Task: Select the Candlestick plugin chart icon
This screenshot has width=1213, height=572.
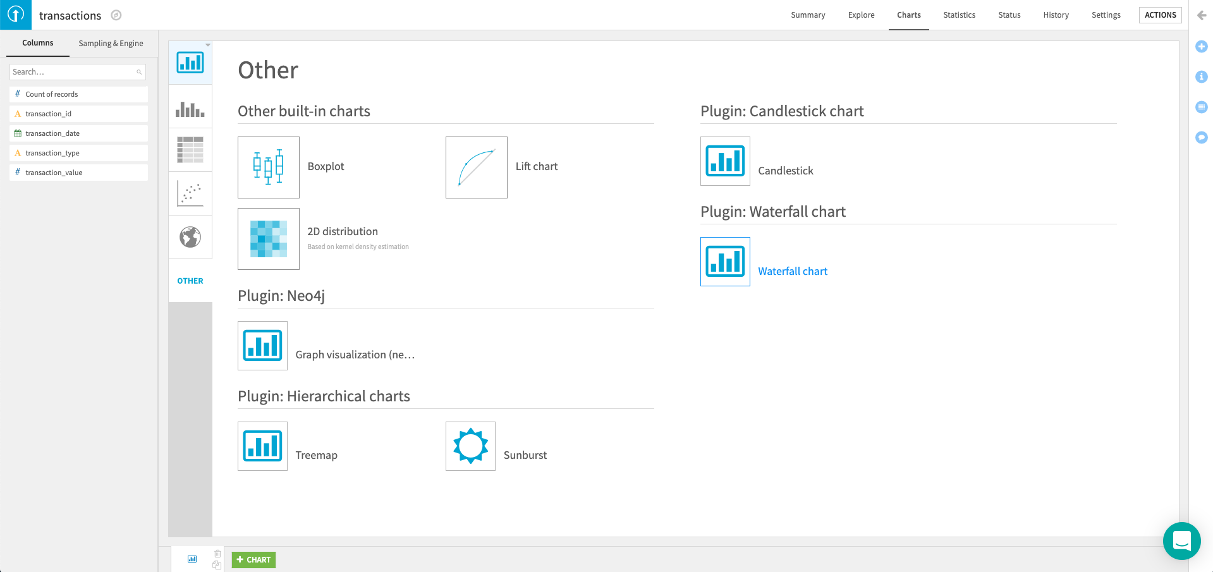Action: point(725,161)
